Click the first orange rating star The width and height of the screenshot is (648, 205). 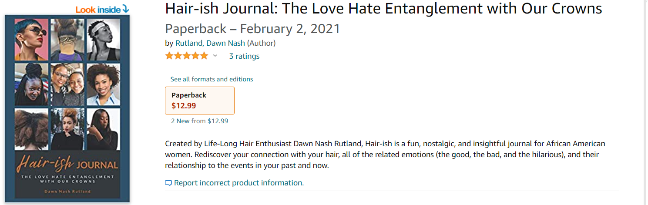169,56
